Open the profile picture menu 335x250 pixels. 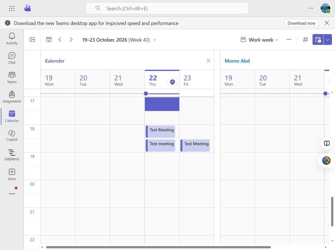(x=325, y=8)
